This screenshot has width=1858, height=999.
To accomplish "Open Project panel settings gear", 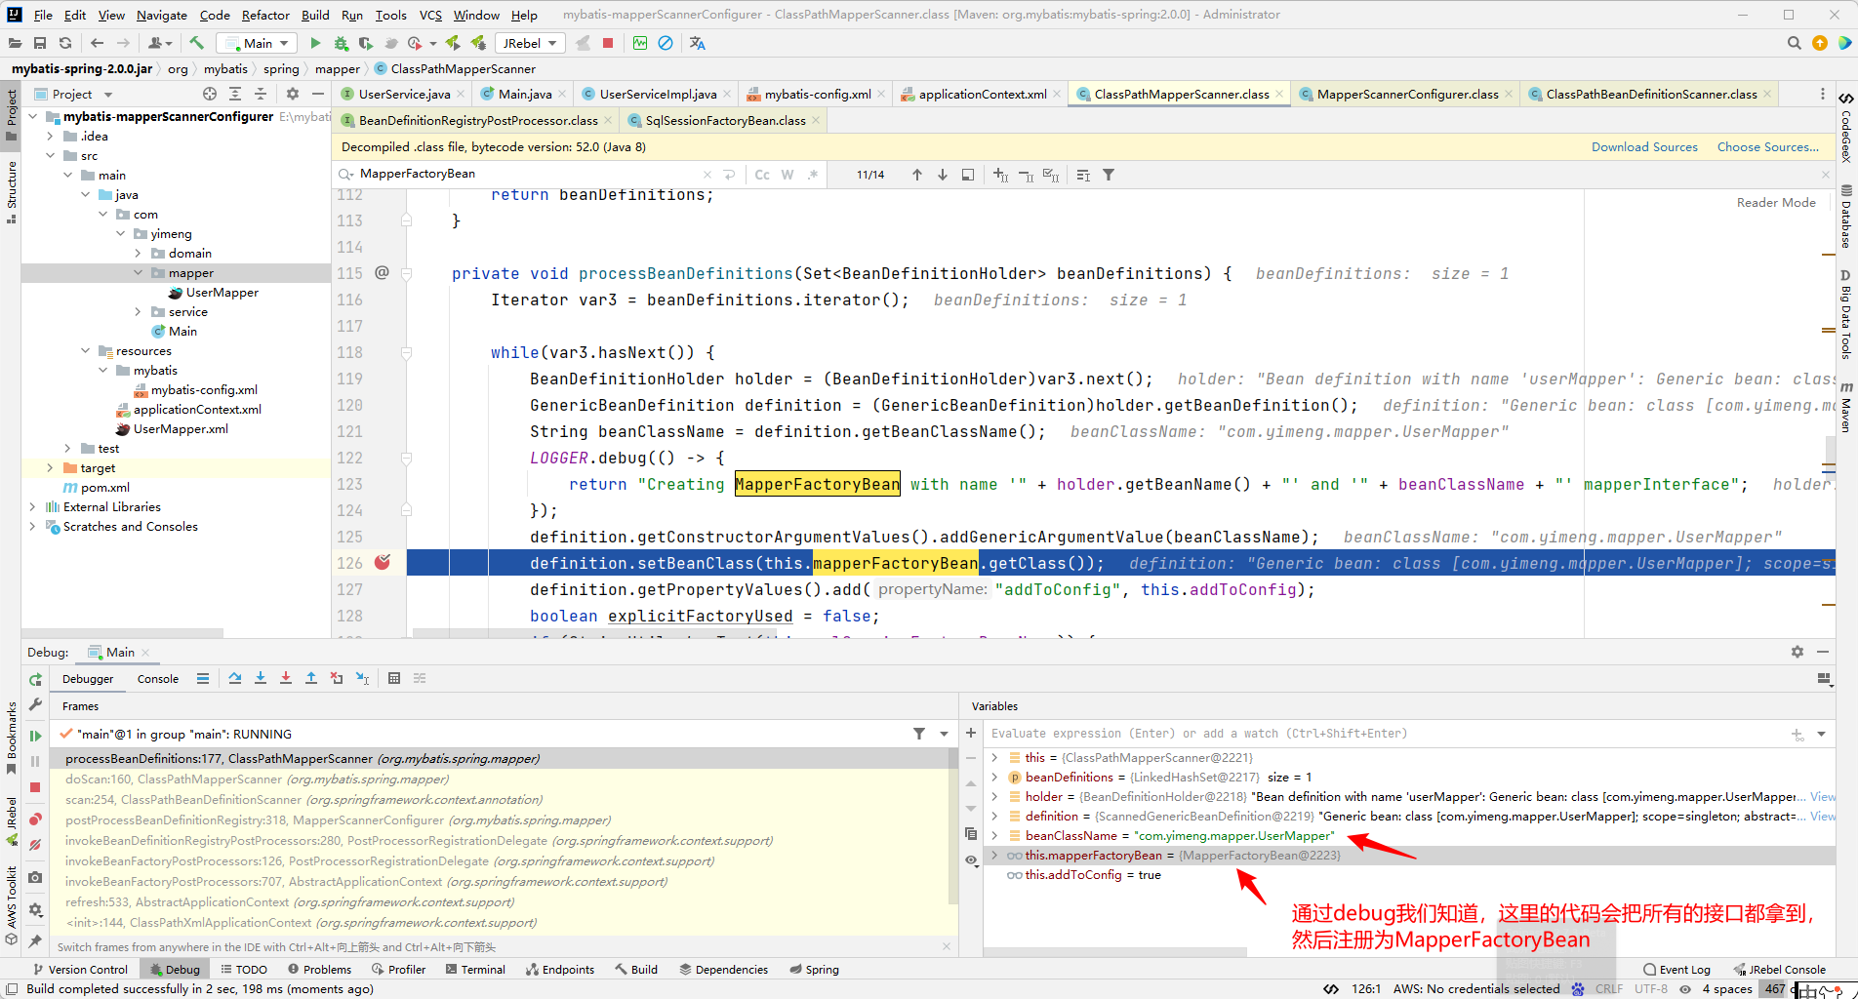I will 293,94.
